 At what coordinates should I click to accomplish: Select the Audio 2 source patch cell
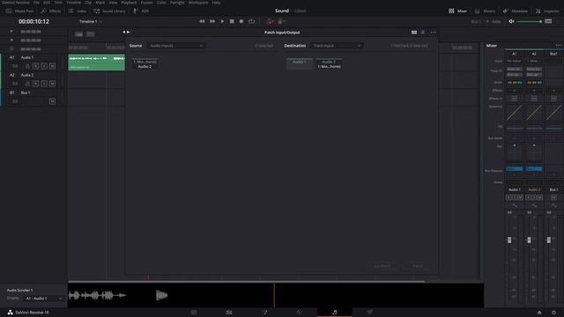pos(145,64)
